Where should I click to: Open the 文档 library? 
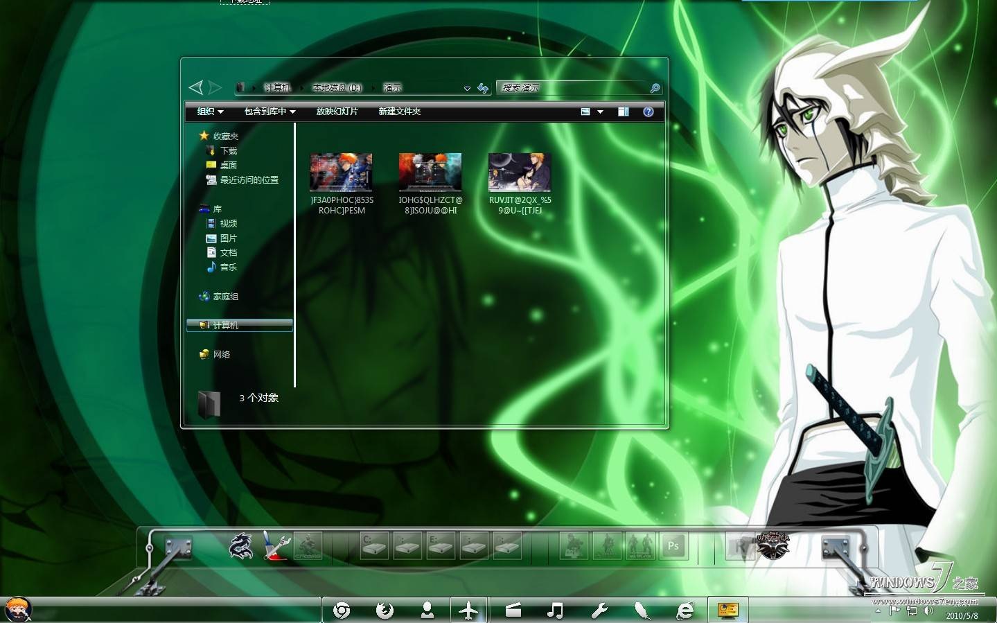coord(228,253)
